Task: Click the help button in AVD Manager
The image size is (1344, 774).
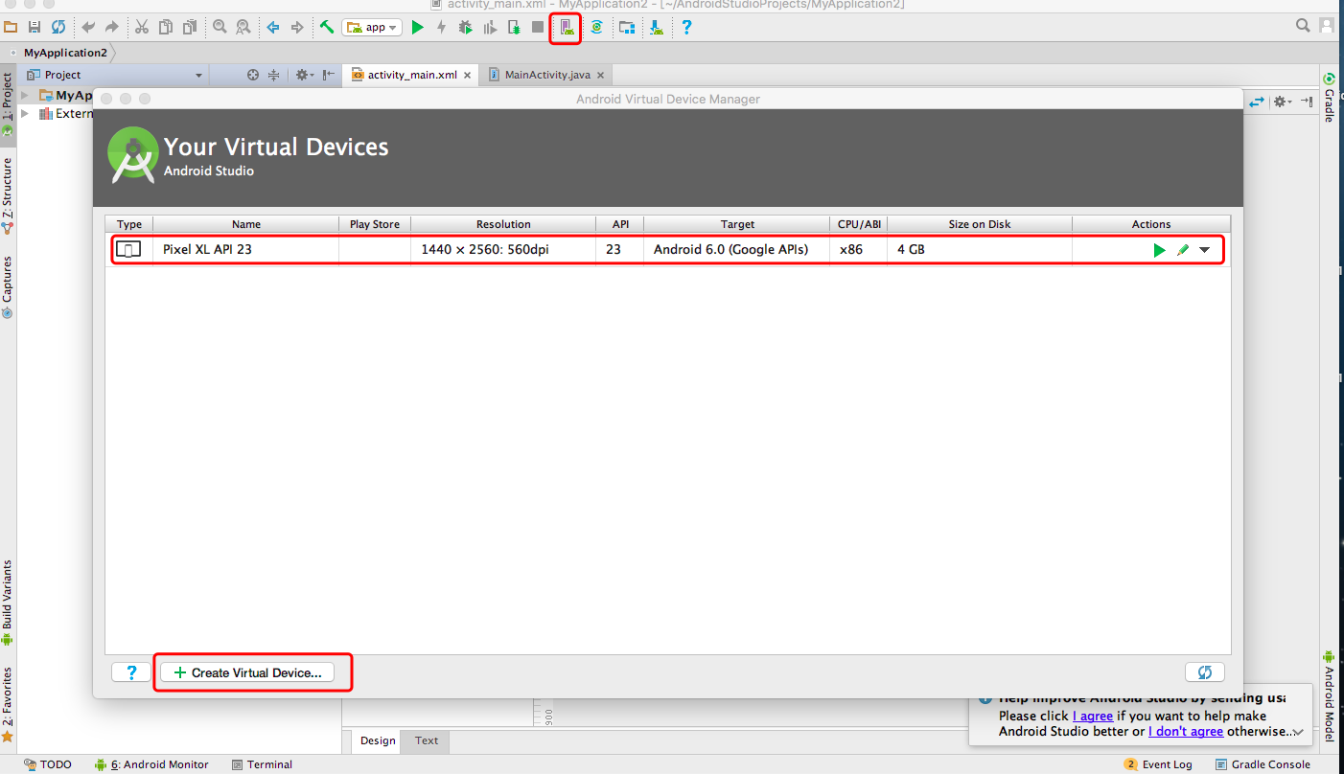Action: (131, 672)
